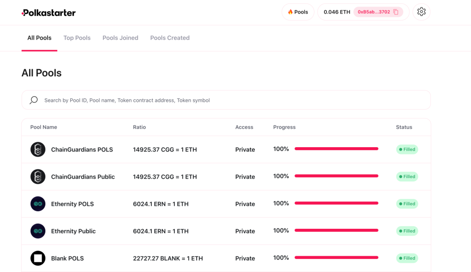The image size is (471, 272).
Task: Click ratio of ChainGuardians Public row
Action: coord(165,177)
